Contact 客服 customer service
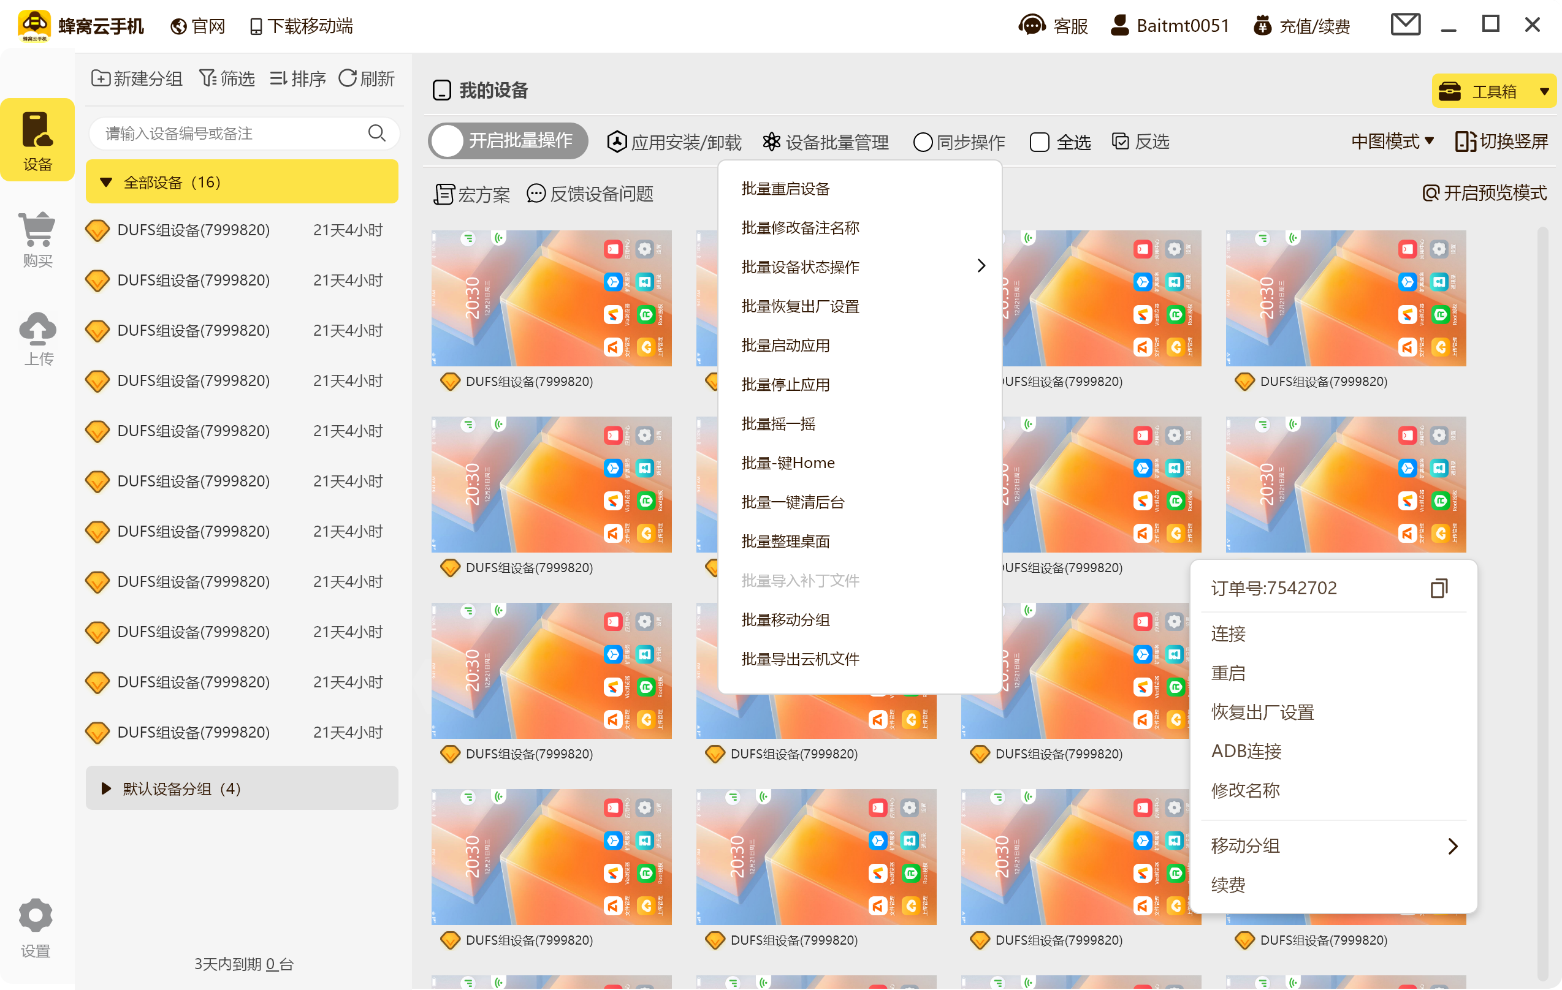 point(1054,26)
